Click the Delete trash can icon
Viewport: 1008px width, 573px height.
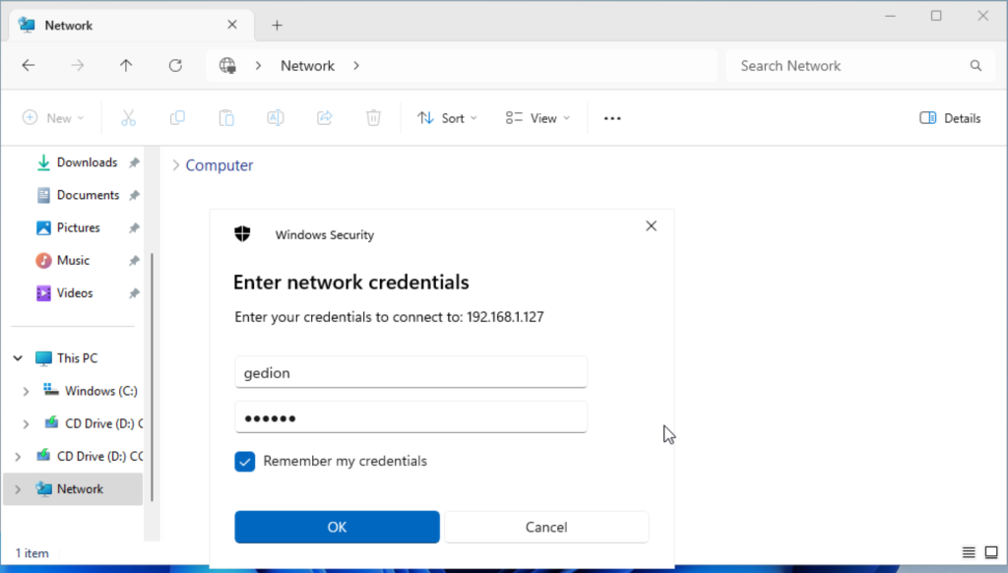point(374,118)
